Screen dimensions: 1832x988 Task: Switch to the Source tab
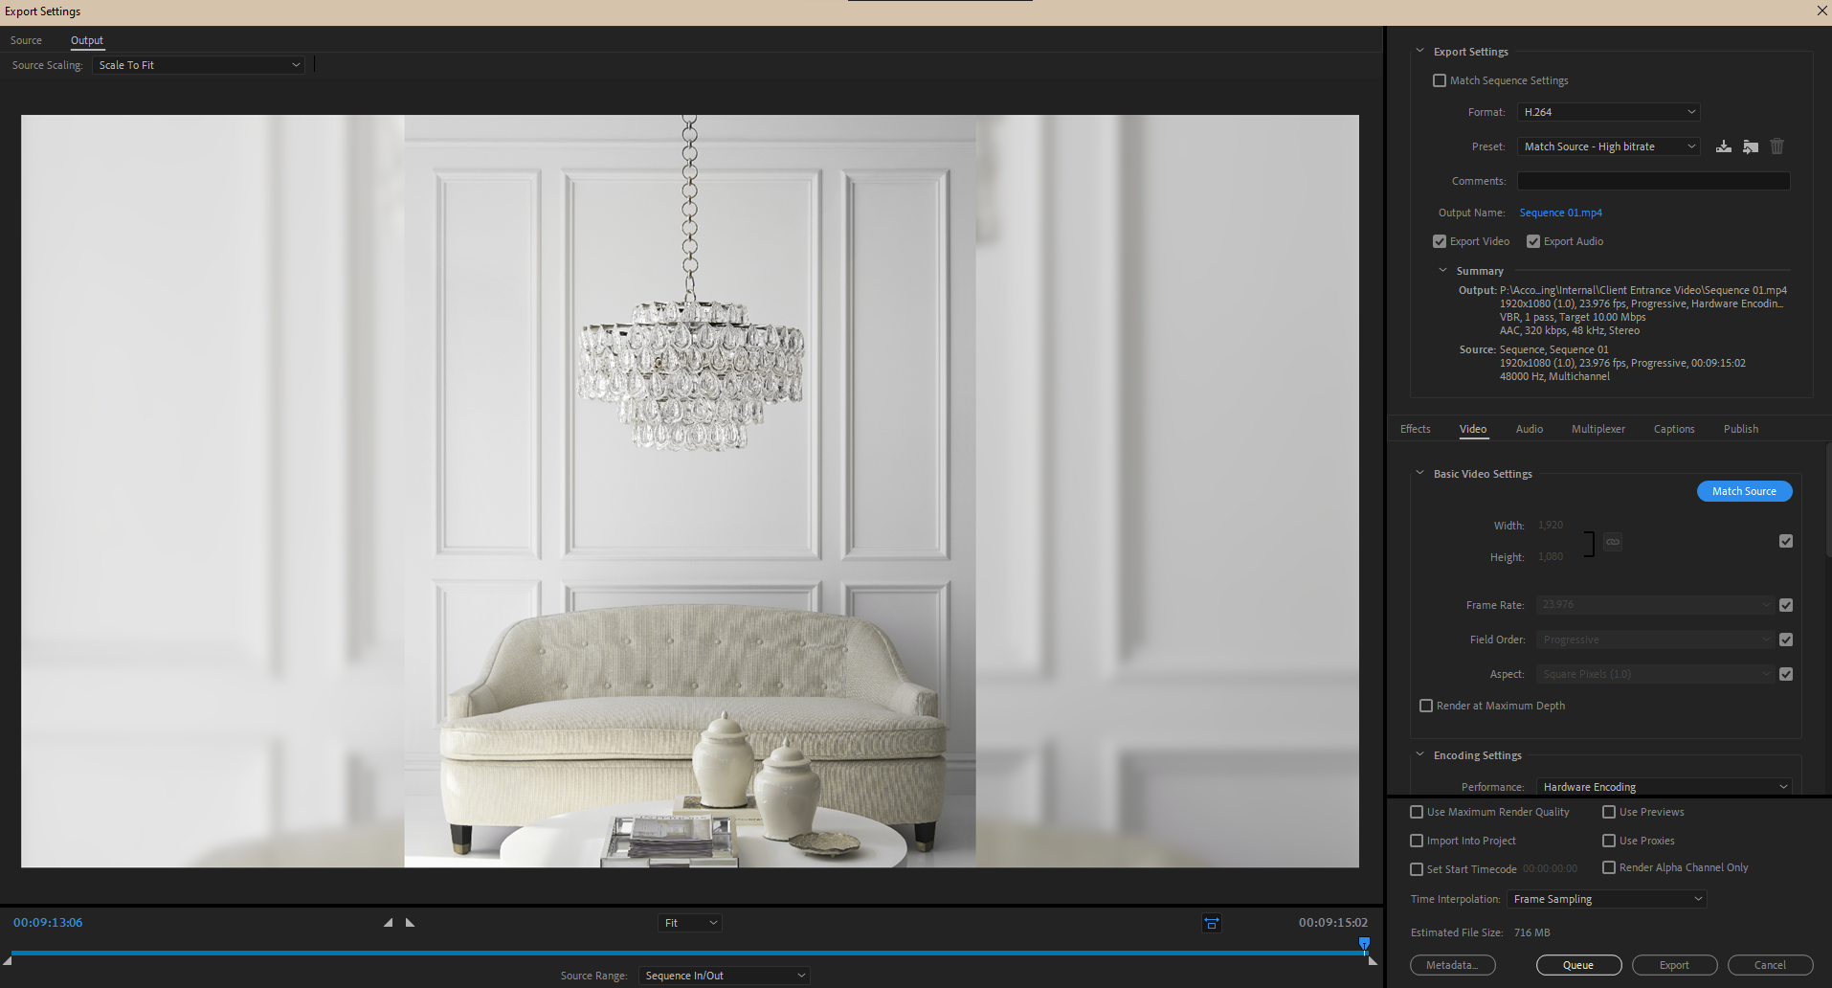coord(26,39)
